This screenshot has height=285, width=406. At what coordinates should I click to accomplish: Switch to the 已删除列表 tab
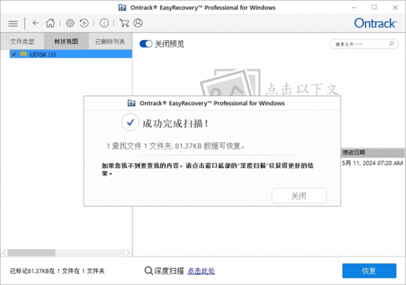[x=110, y=41]
